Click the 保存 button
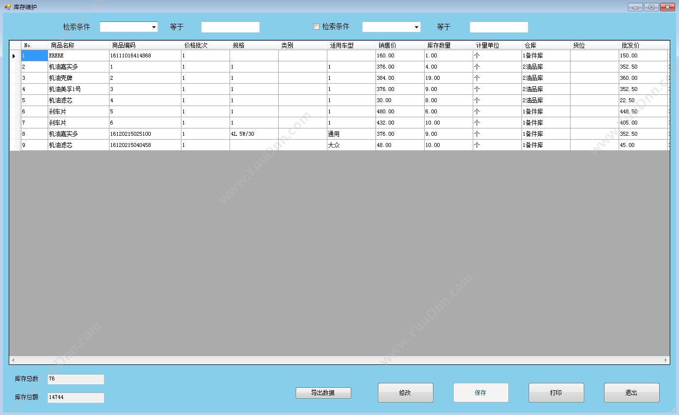This screenshot has width=679, height=415. [481, 393]
